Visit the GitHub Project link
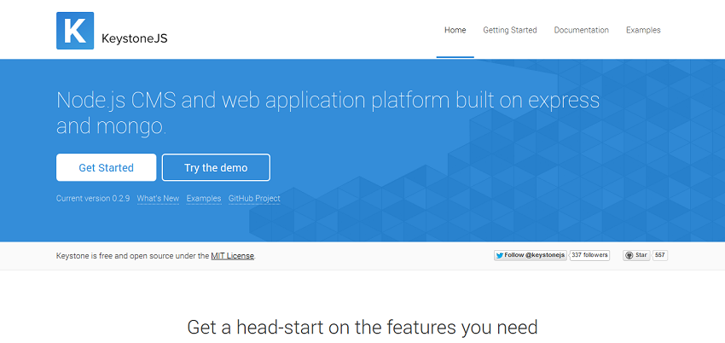 [x=254, y=199]
